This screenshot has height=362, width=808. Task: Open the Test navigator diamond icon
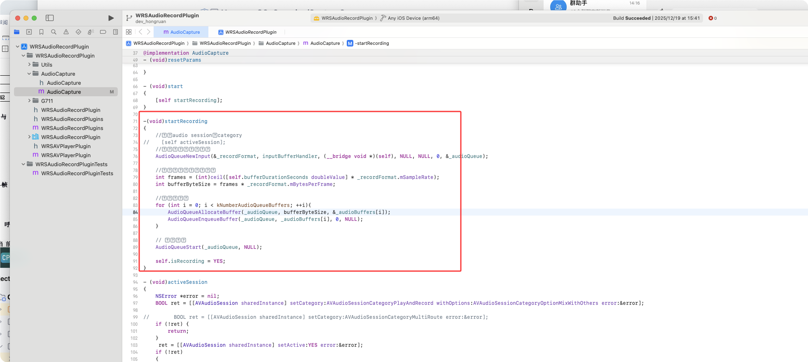78,32
